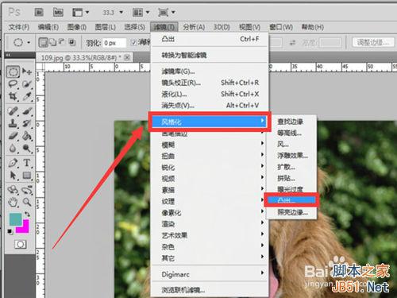Select the History Brush tool
397x298 pixels.
point(27,123)
